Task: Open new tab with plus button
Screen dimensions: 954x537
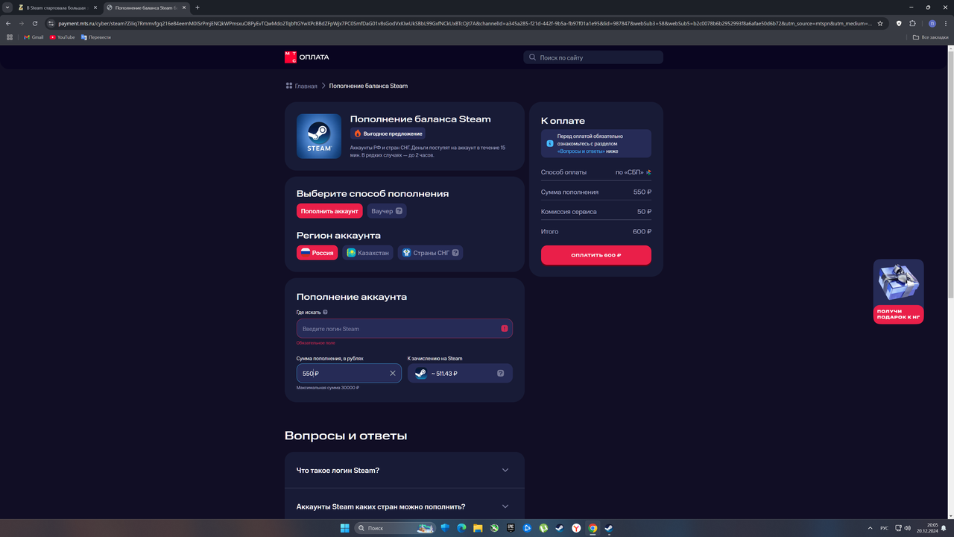Action: [x=198, y=7]
